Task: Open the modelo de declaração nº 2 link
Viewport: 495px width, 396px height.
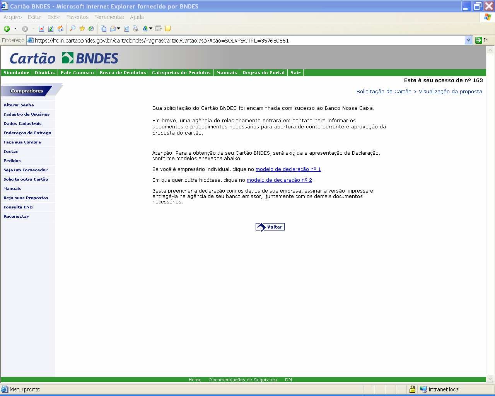Action: [x=279, y=180]
